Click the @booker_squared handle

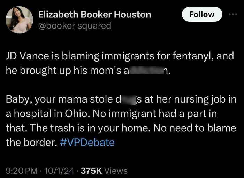coord(75,26)
